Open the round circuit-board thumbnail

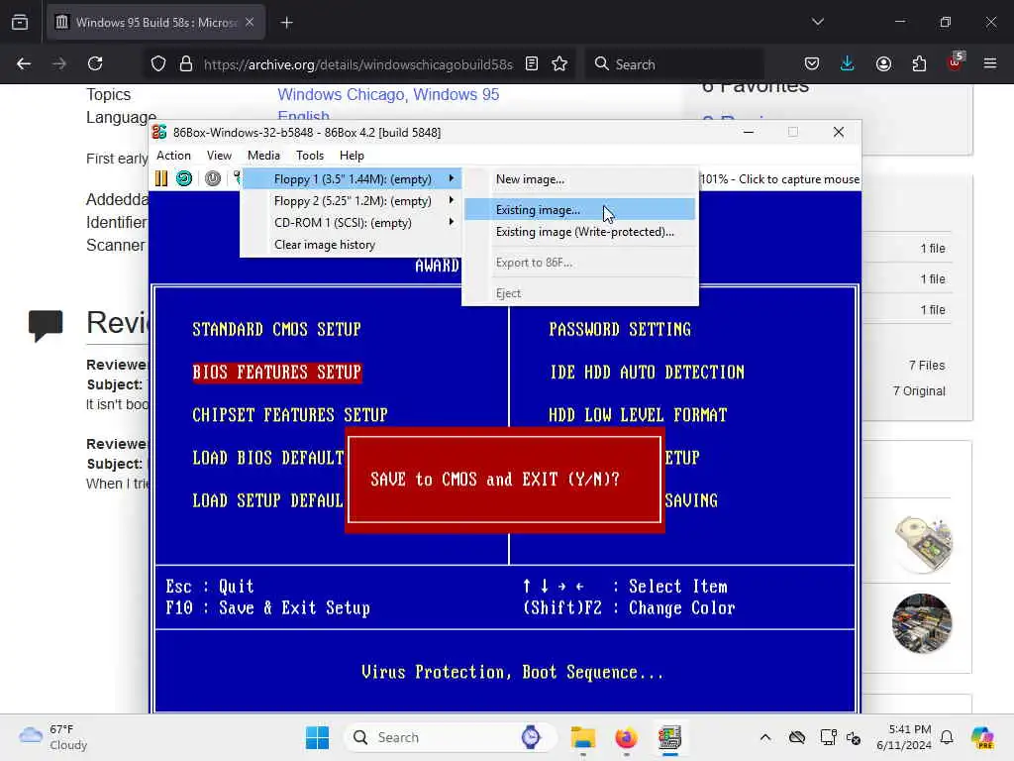922,623
